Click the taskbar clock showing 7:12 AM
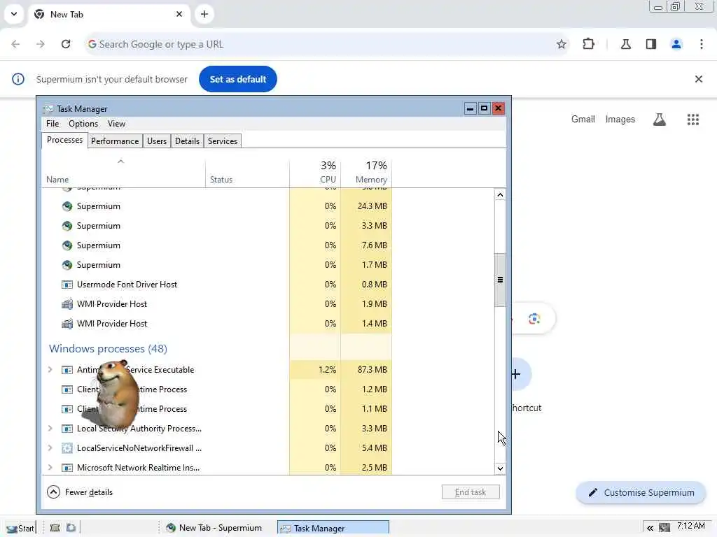The width and height of the screenshot is (717, 537). point(691,526)
